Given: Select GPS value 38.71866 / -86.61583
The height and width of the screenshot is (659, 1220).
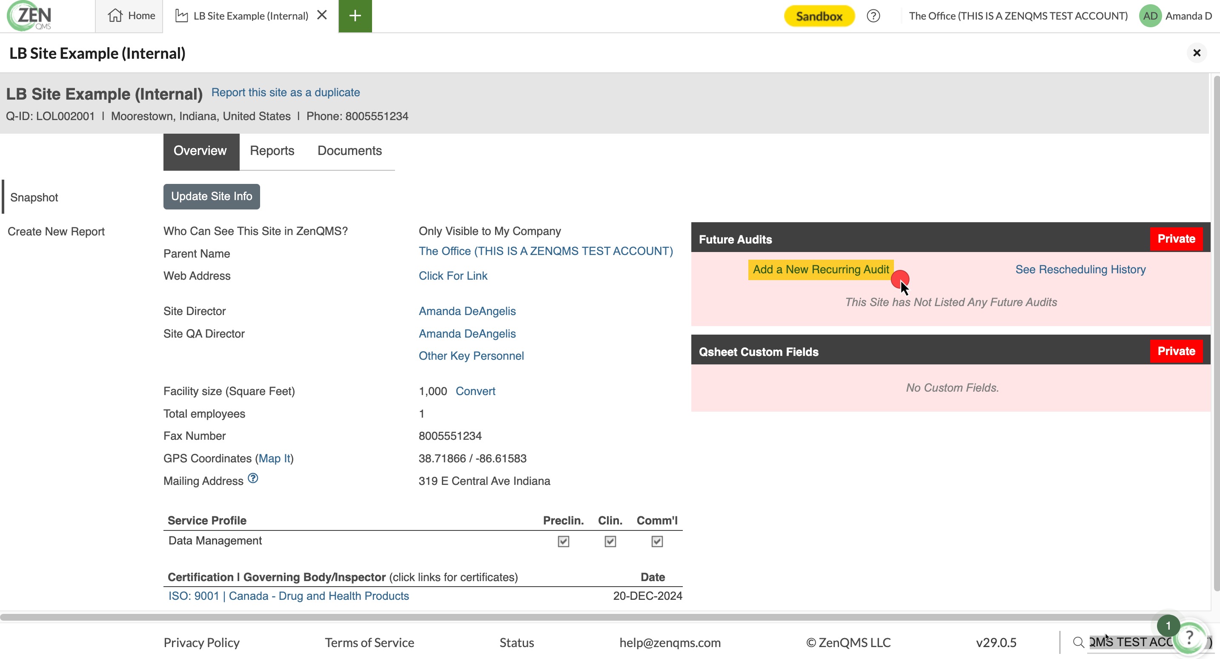Looking at the screenshot, I should point(472,458).
